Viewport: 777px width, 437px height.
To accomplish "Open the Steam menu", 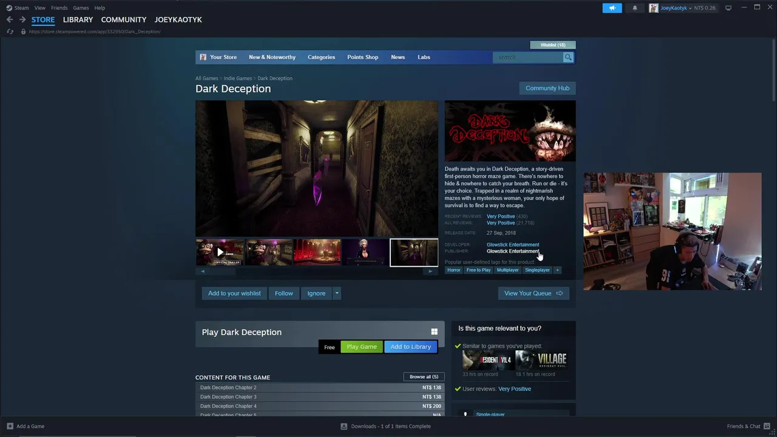I will 21,8.
